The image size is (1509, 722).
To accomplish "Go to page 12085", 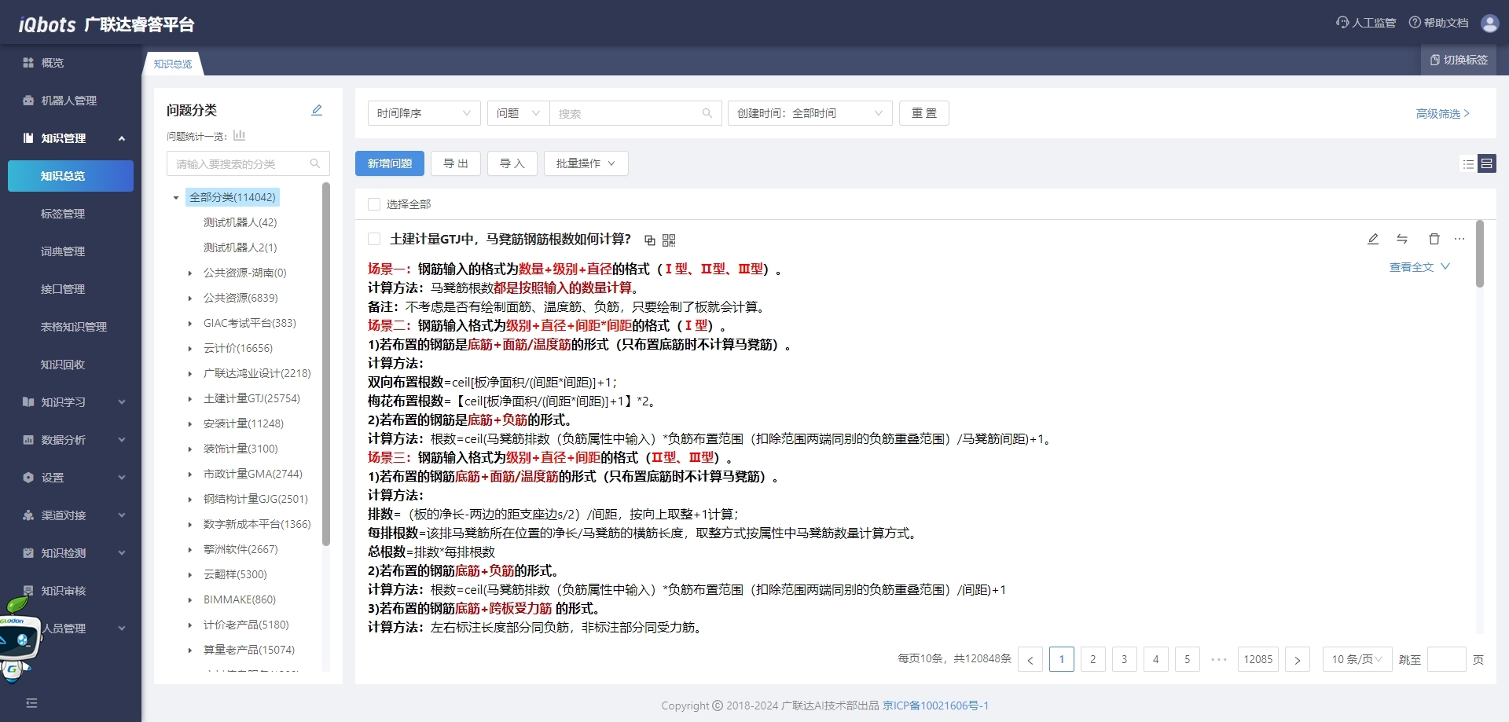I will tap(1258, 659).
